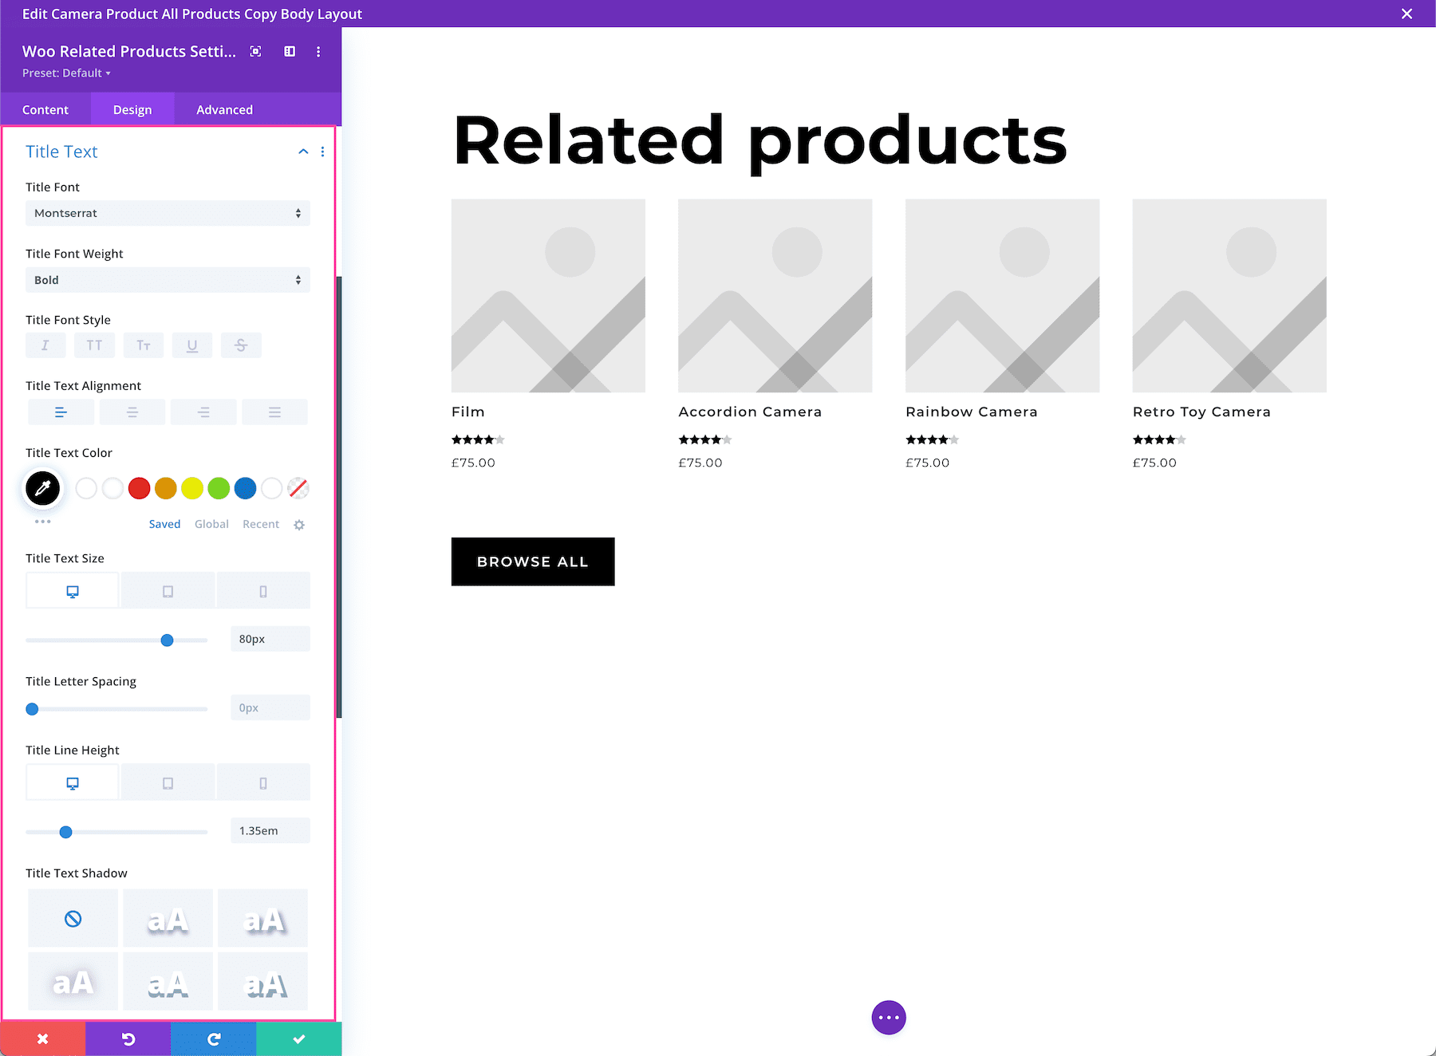The height and width of the screenshot is (1056, 1436).
Task: Enable strikethrough for the title font
Action: click(x=241, y=345)
